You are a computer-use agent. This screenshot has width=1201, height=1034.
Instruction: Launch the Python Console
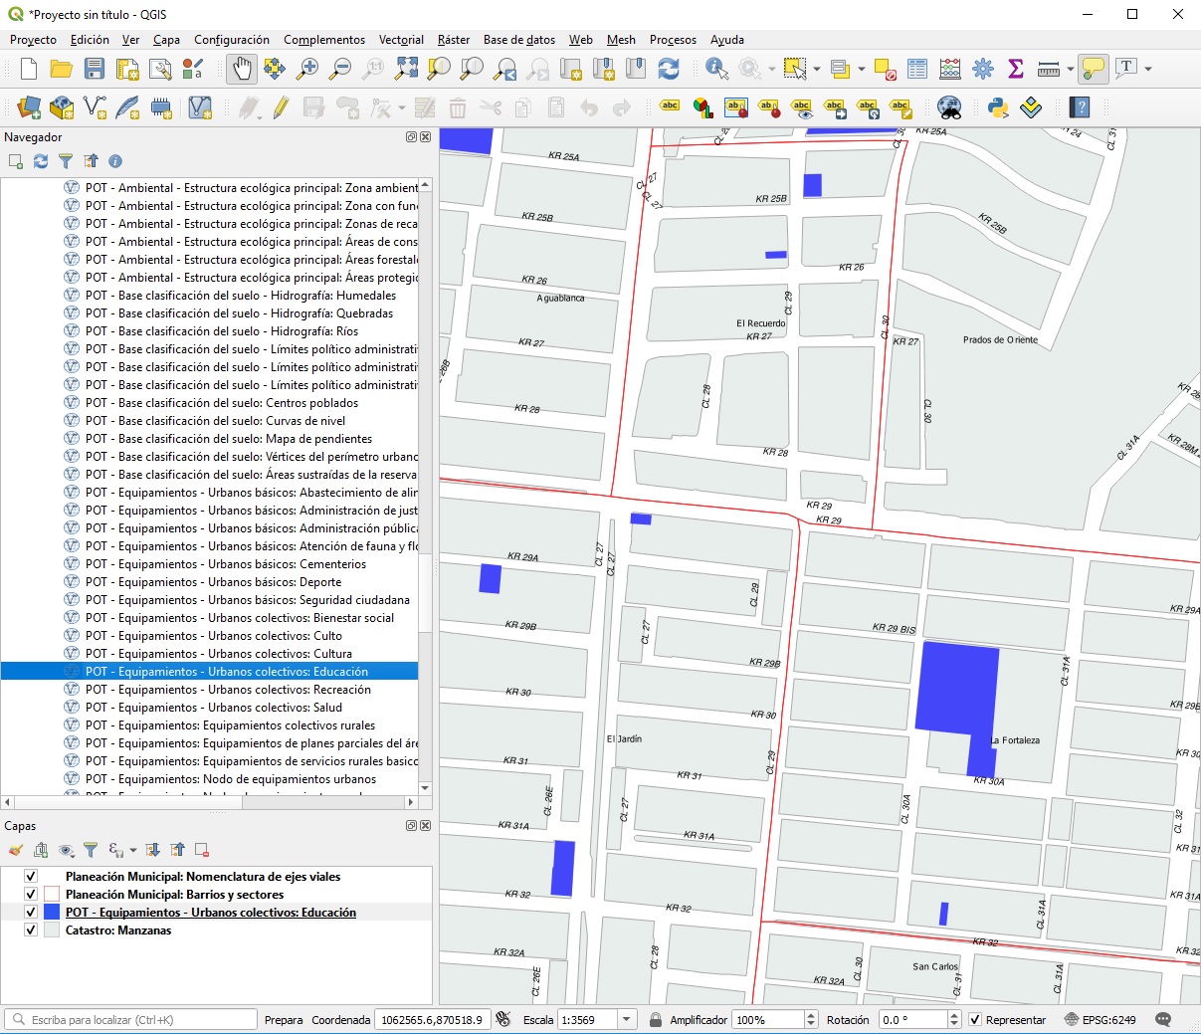tap(998, 106)
